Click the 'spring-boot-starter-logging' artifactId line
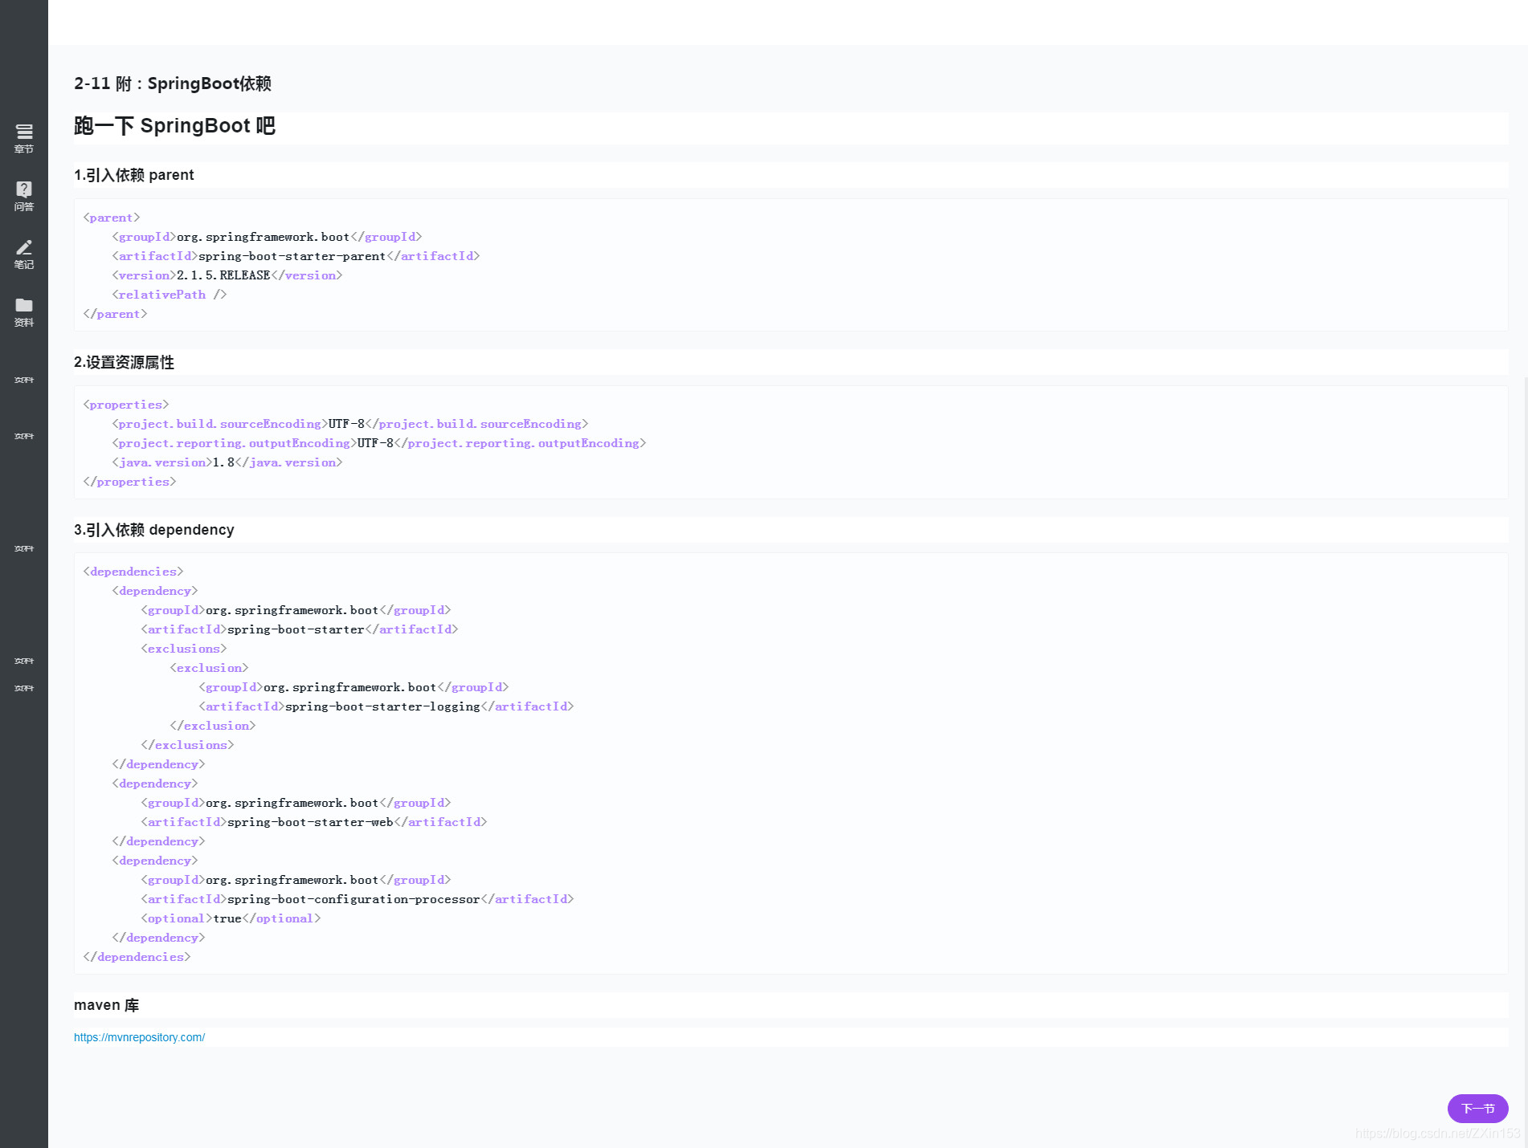Viewport: 1528px width, 1148px height. click(386, 706)
